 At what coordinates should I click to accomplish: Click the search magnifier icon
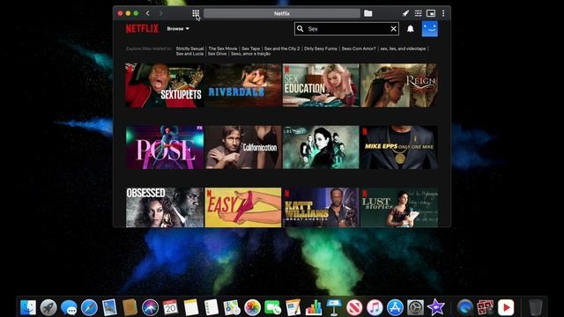tap(301, 29)
